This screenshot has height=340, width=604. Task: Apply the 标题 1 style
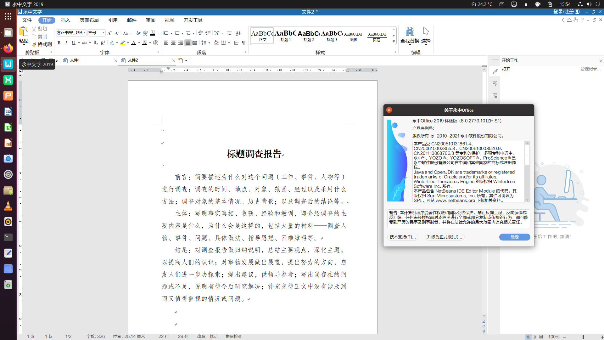pos(286,35)
